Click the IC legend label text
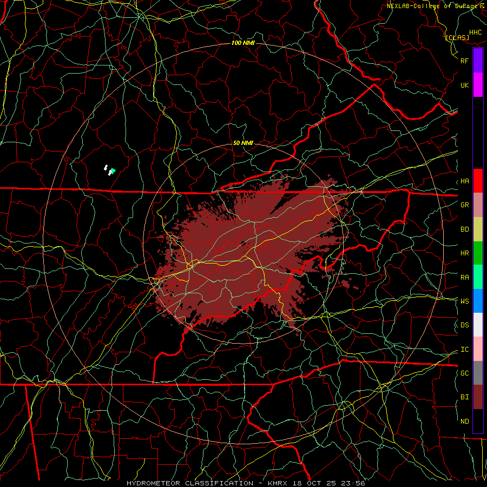This screenshot has width=487, height=487. (465, 350)
